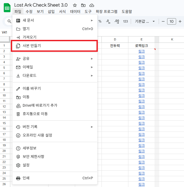Open the 수정 menu
The width and height of the screenshot is (184, 187).
point(29,12)
